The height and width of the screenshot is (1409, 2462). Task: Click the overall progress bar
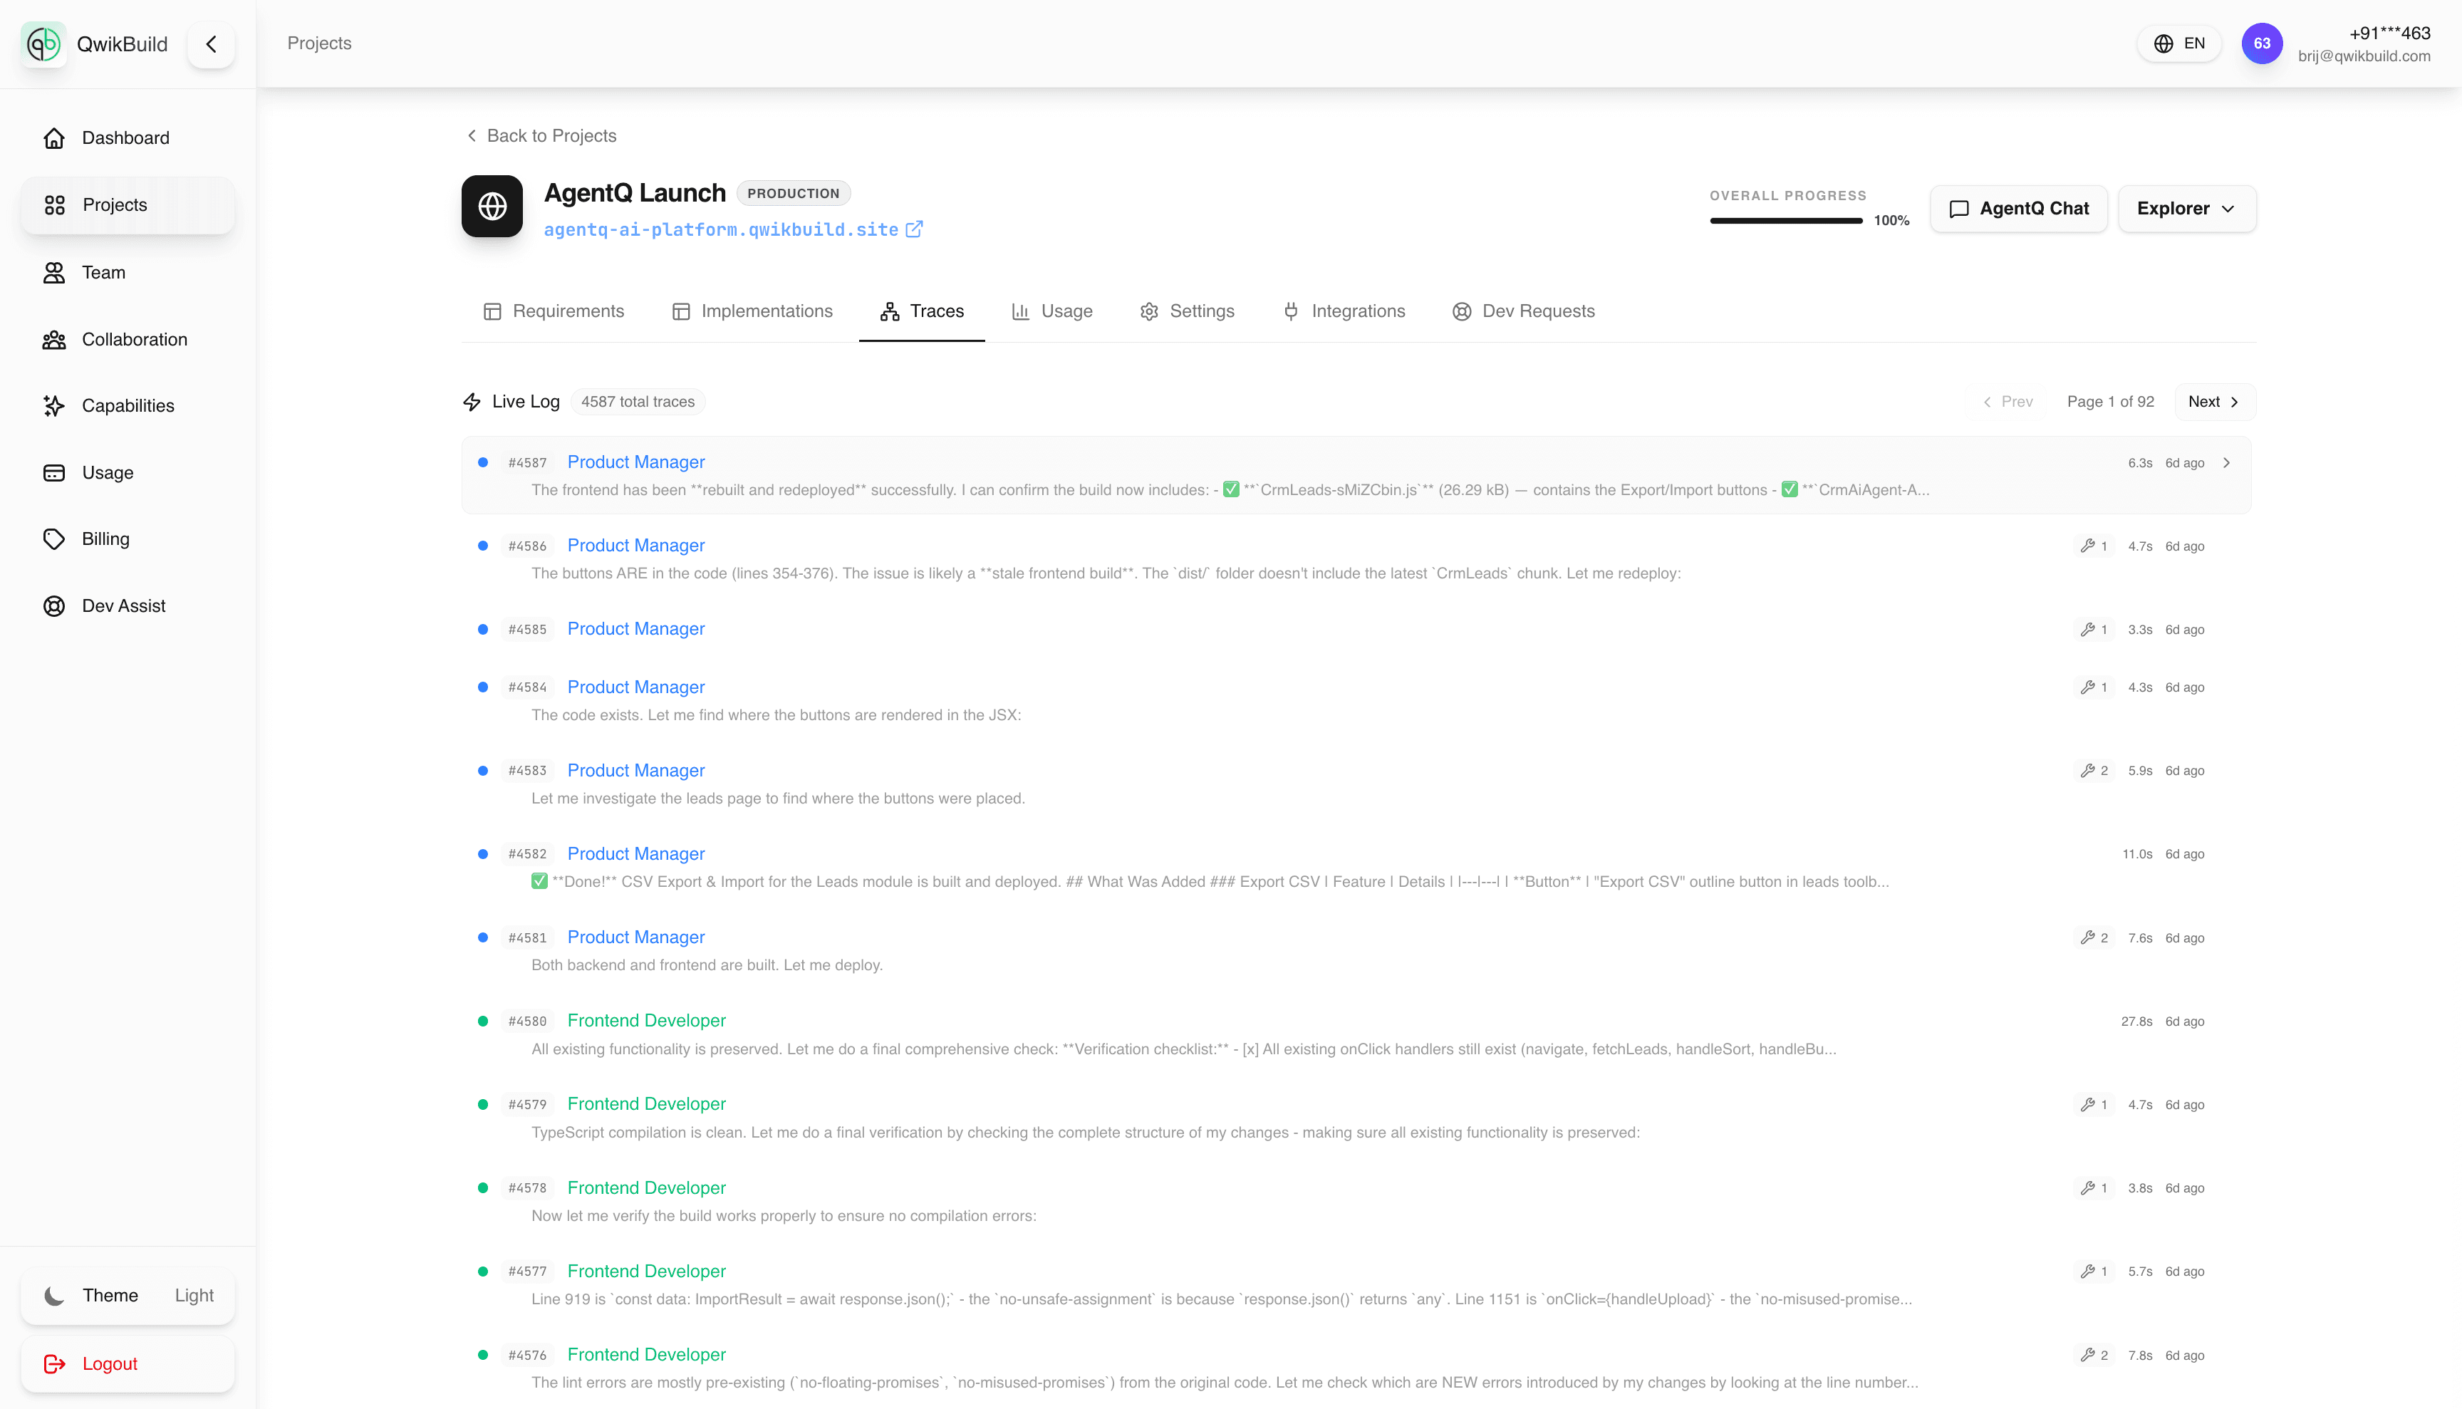click(x=1785, y=221)
